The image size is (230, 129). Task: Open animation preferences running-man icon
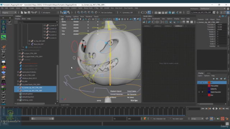227,119
